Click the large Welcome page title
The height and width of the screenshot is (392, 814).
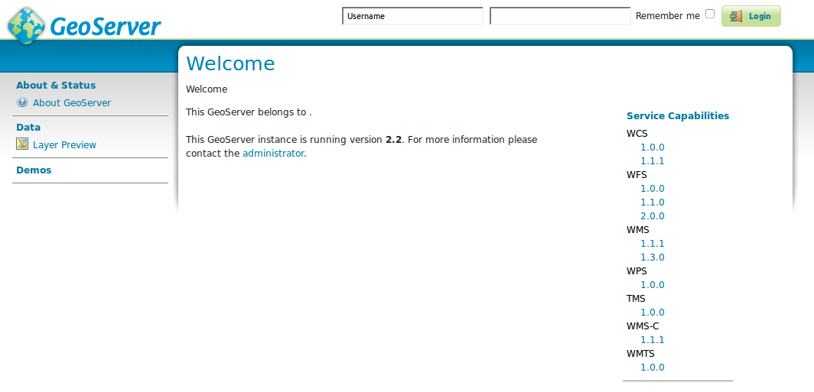230,63
